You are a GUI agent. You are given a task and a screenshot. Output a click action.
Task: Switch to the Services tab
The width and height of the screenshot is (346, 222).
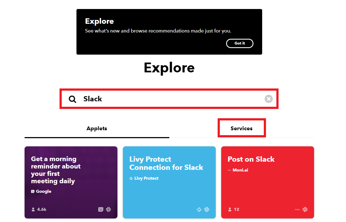coord(241,128)
